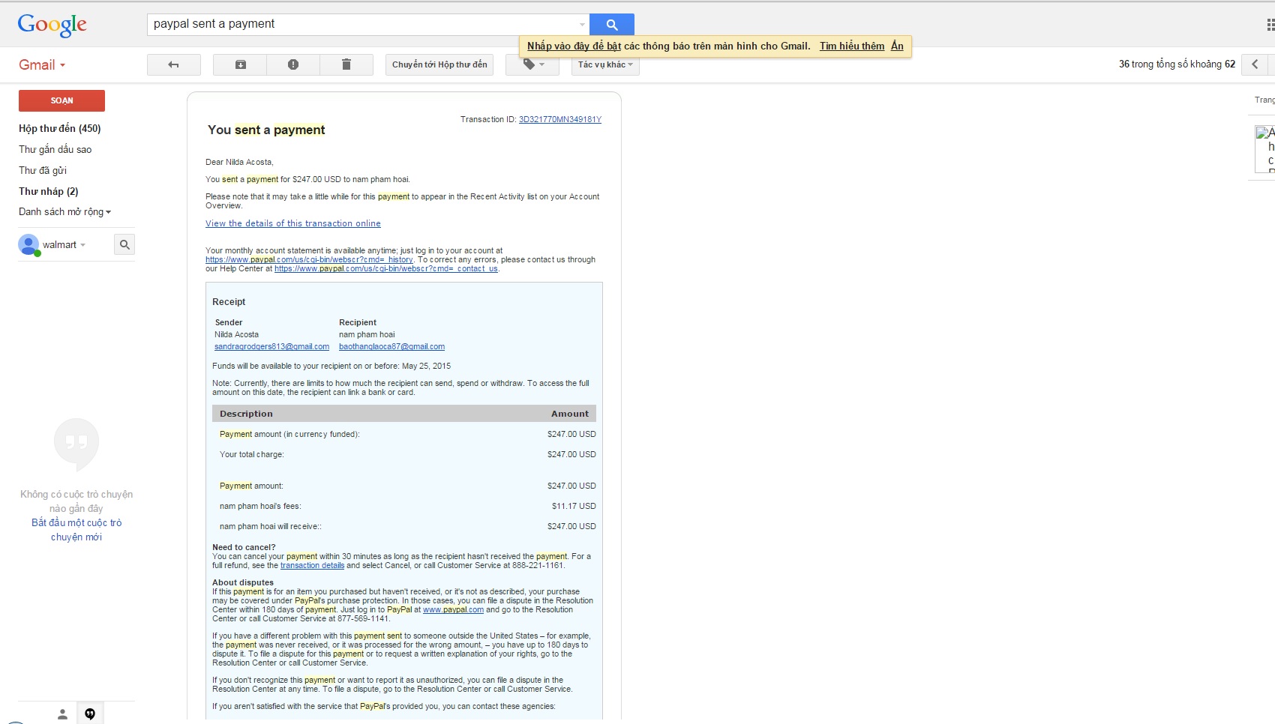Open the Hangouts conversations icon at the sidebar bottom

[90, 714]
